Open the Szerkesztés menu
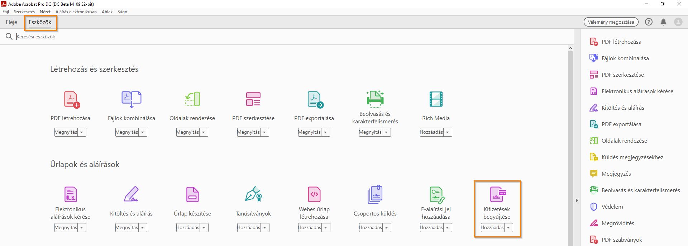Viewport: 688px width, 246px height. tap(24, 12)
